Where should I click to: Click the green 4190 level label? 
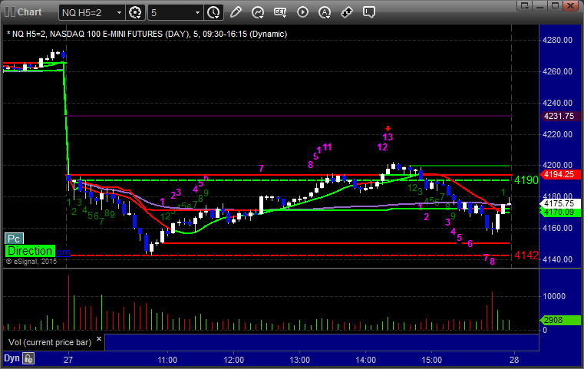526,180
